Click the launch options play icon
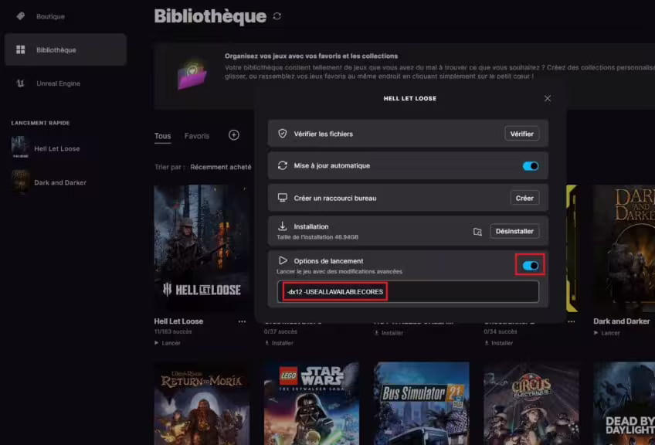 pyautogui.click(x=283, y=260)
